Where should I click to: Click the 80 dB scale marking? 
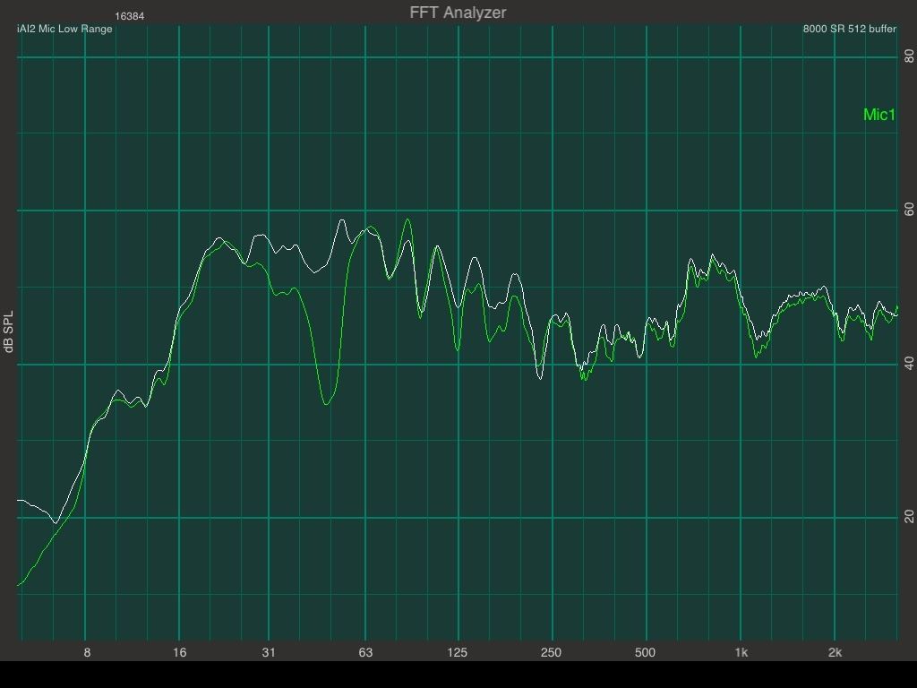pyautogui.click(x=909, y=56)
